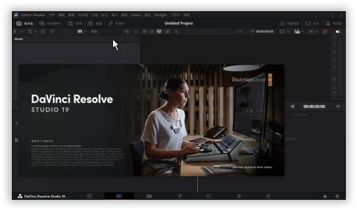Expand the grid view options chevron
The height and width of the screenshot is (211, 357).
85,31
